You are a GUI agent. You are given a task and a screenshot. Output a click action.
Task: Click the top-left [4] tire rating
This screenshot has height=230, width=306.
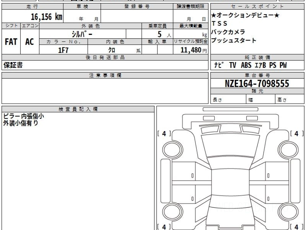(164, 133)
